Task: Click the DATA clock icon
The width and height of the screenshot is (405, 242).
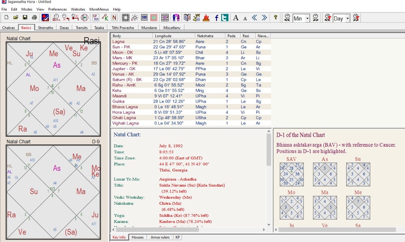Action: coord(56,17)
